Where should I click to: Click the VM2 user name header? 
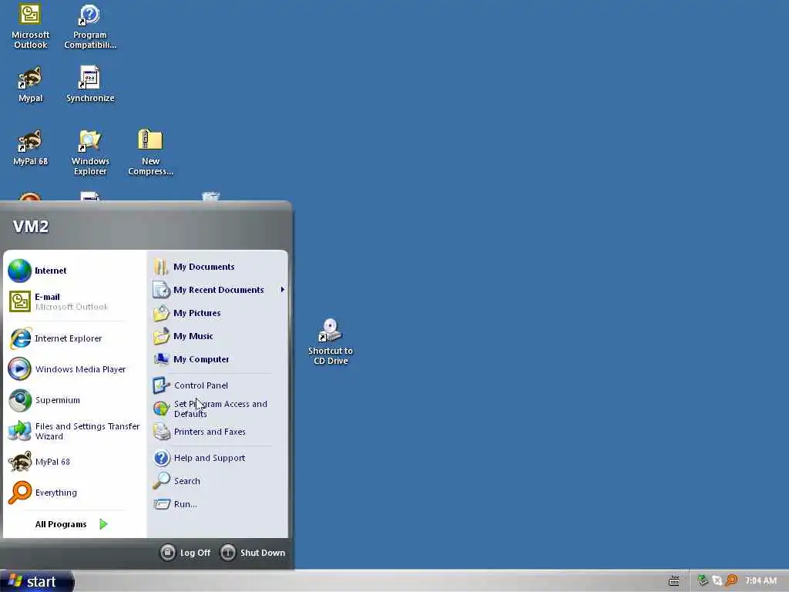31,227
